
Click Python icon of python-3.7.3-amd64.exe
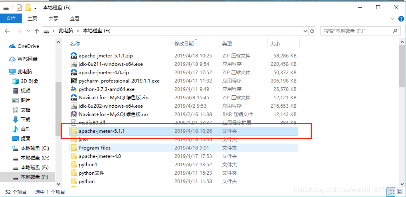point(74,89)
